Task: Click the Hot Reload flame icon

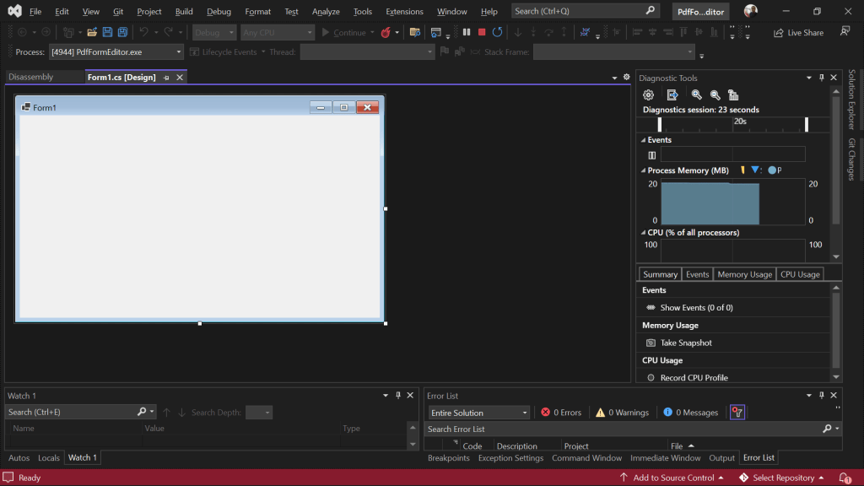Action: [x=386, y=33]
